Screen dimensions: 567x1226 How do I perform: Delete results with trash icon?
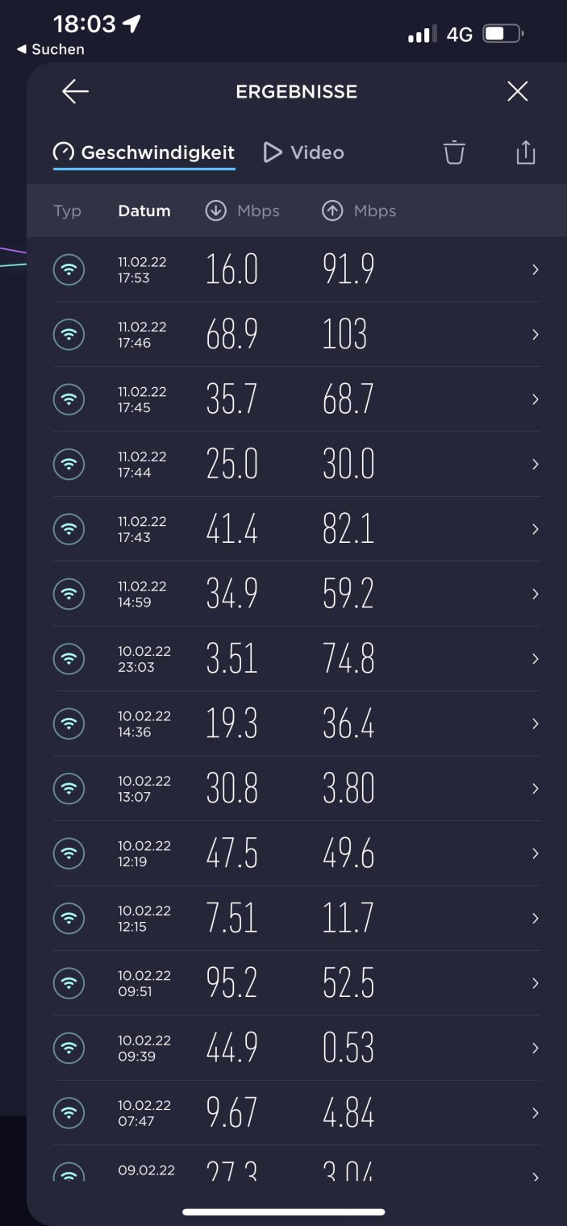click(454, 152)
